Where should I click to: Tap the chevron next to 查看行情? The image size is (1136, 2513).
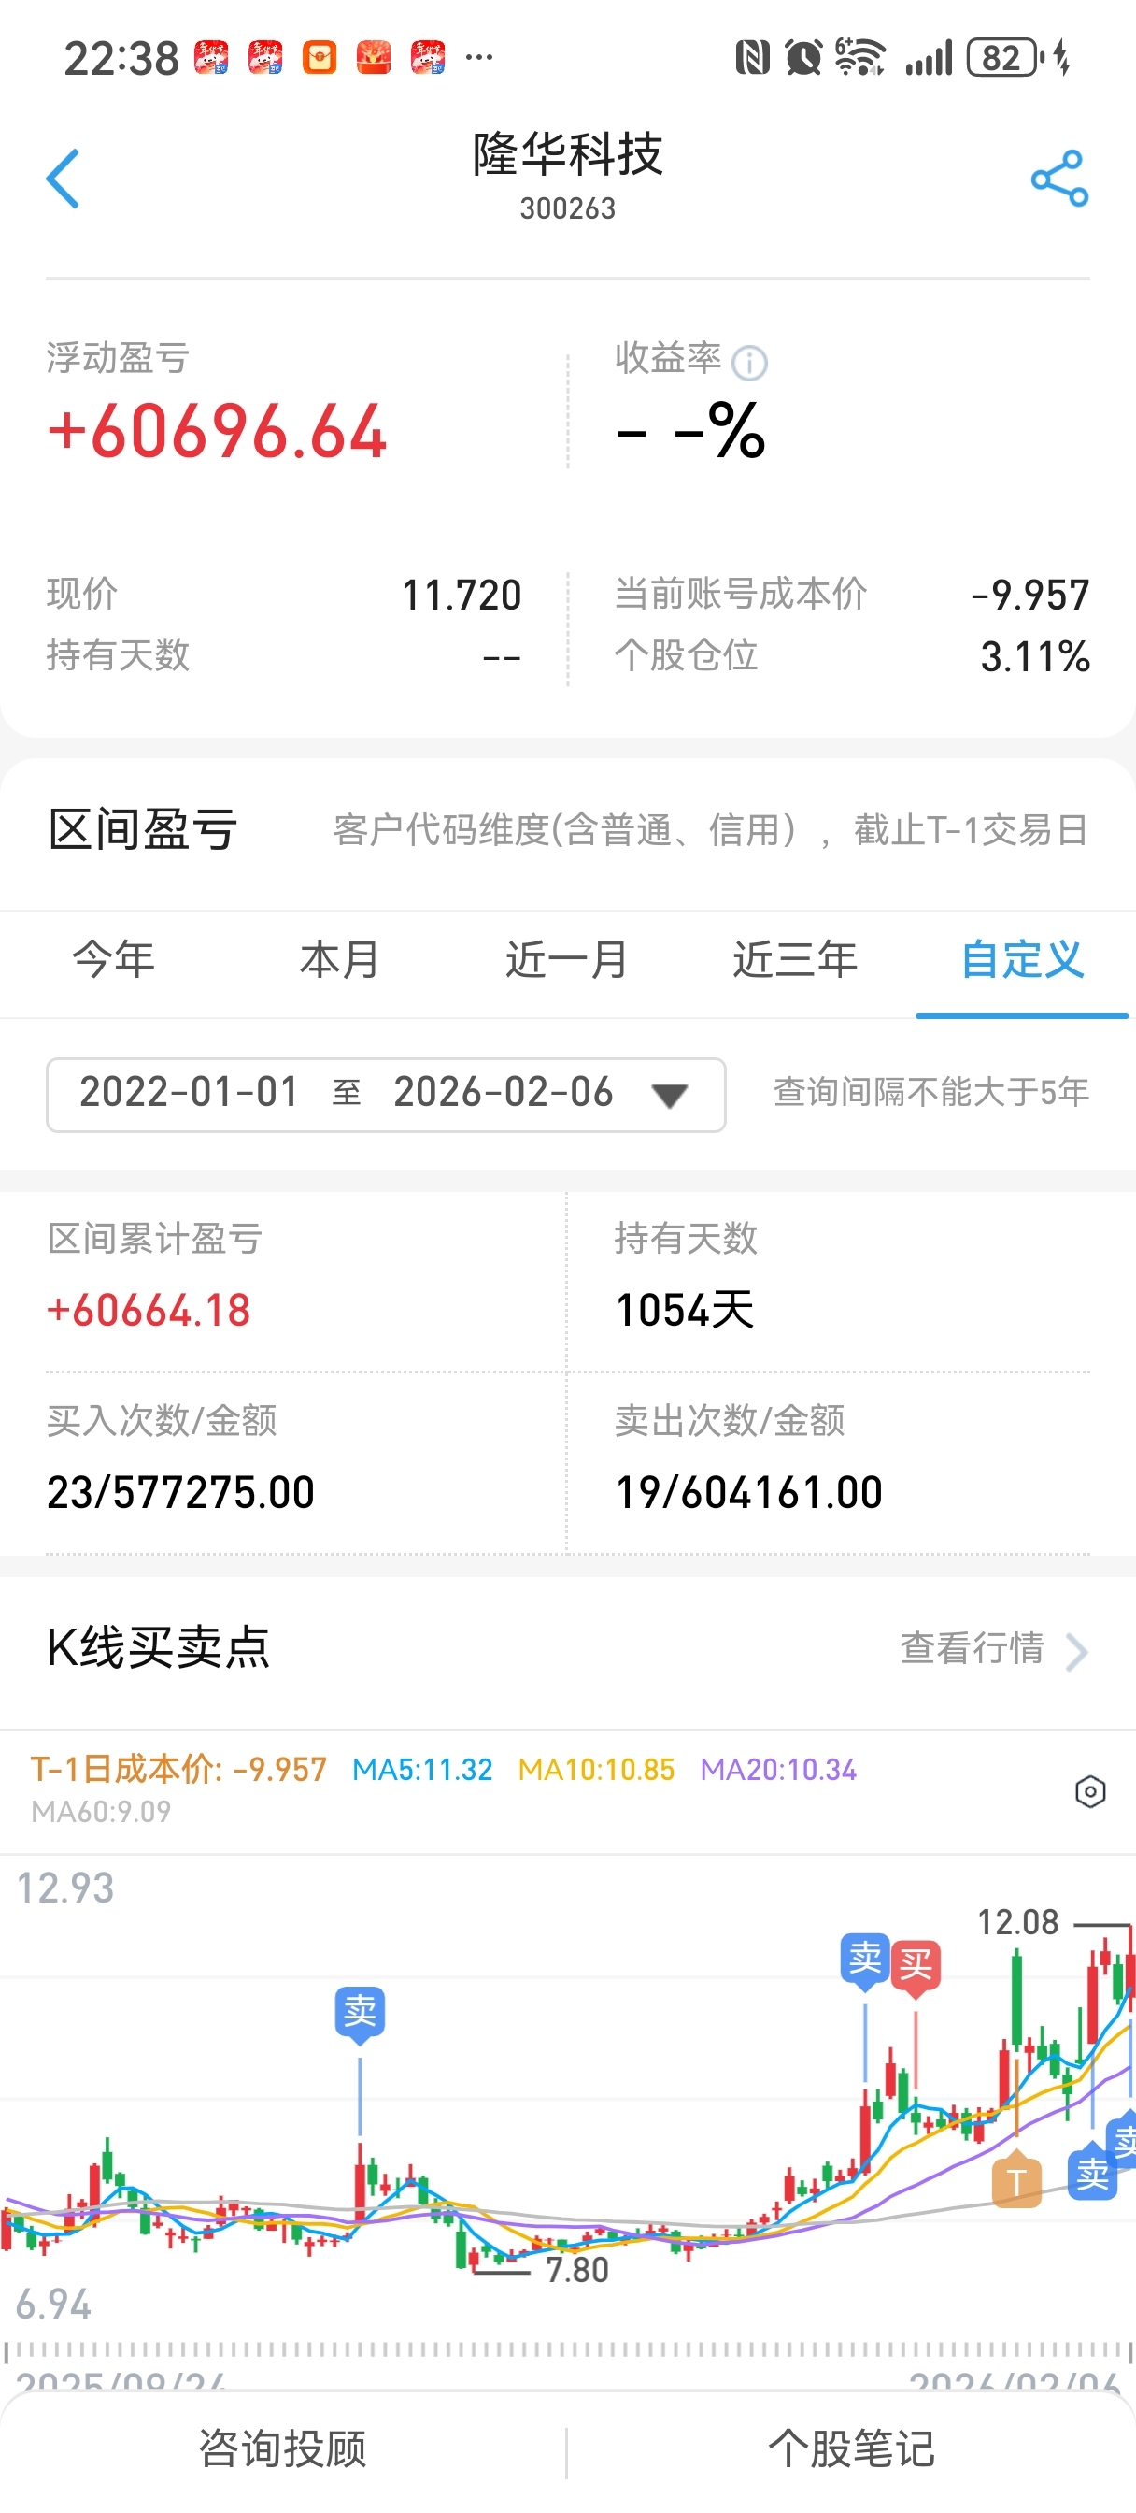(1075, 1652)
